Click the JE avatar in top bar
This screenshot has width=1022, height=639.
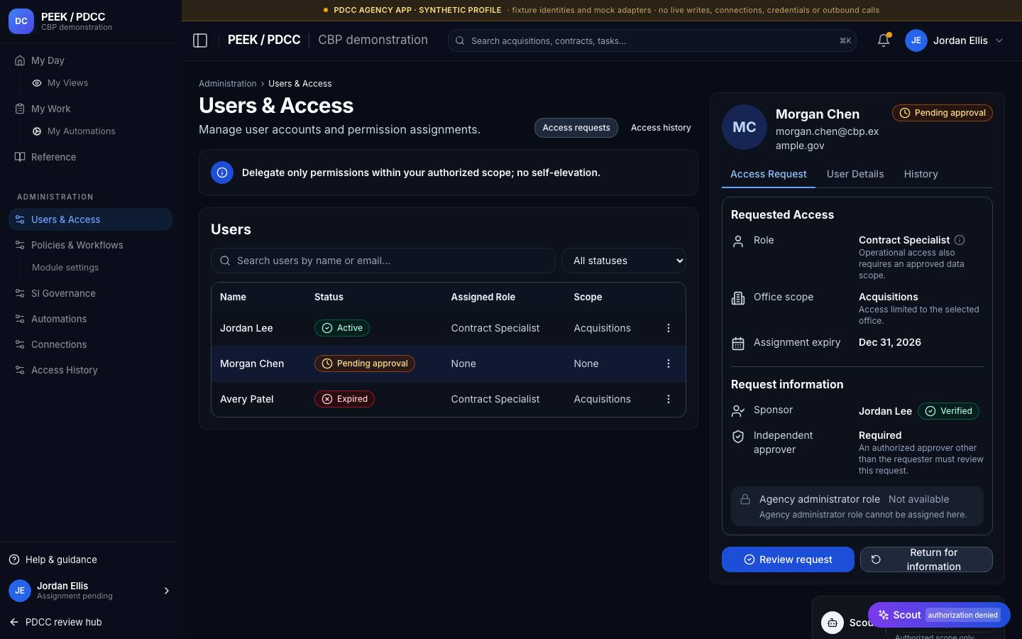coord(916,40)
